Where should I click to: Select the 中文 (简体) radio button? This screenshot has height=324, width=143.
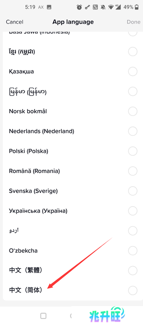click(133, 290)
